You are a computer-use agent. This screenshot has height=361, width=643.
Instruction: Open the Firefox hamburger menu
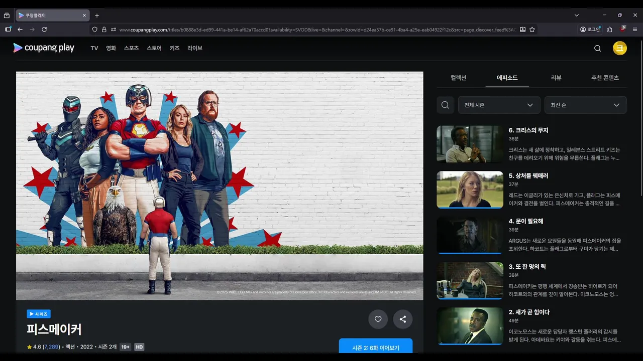point(634,30)
